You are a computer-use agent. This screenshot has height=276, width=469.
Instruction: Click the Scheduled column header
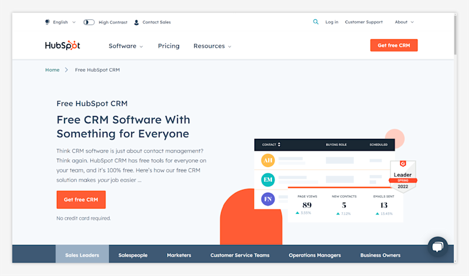378,145
